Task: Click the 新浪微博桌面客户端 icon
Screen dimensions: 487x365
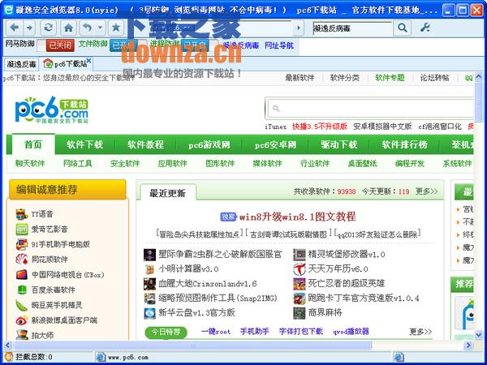Action: (22, 320)
